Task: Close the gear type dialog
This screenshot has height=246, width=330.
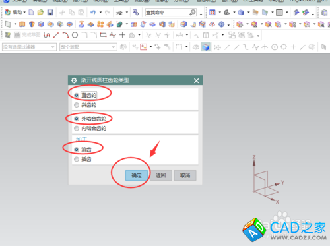Action: click(197, 80)
